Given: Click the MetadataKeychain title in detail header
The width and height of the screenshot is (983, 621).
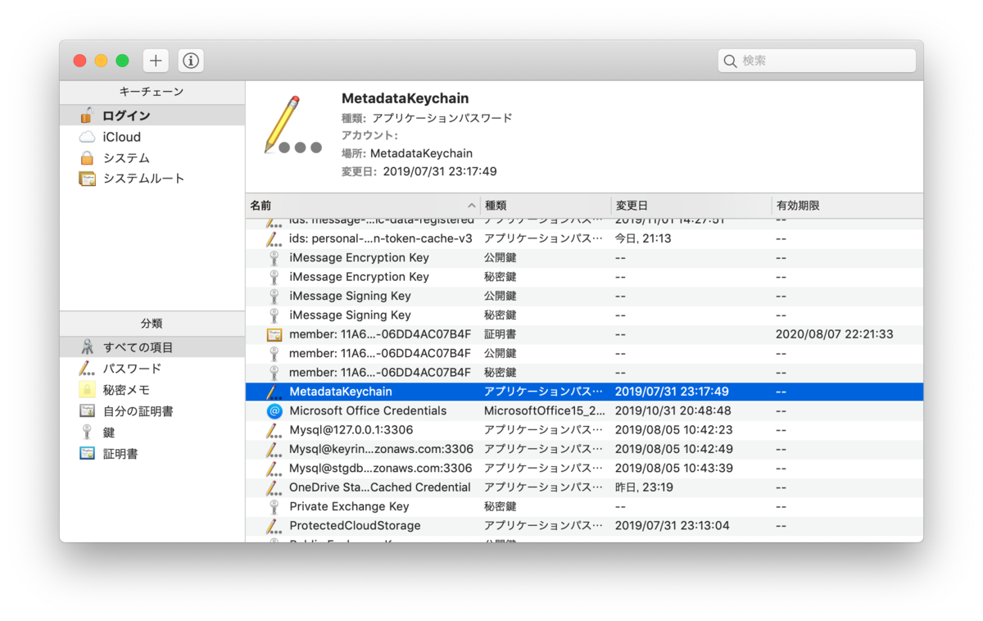Looking at the screenshot, I should click(x=405, y=98).
